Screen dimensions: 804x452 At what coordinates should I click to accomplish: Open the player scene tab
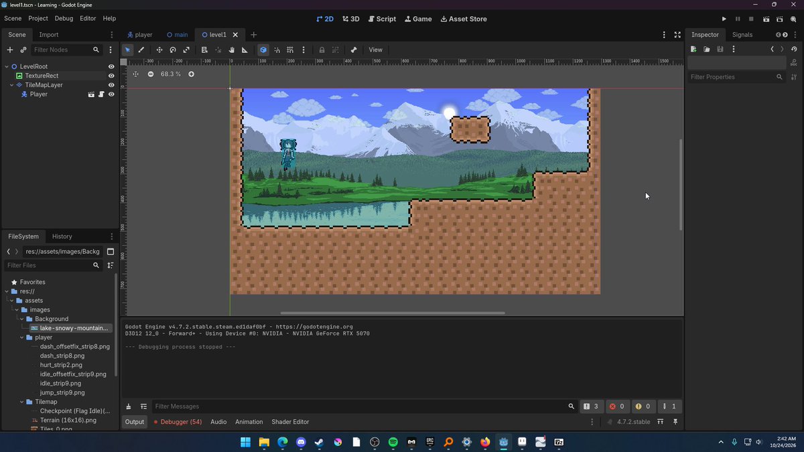pos(139,35)
